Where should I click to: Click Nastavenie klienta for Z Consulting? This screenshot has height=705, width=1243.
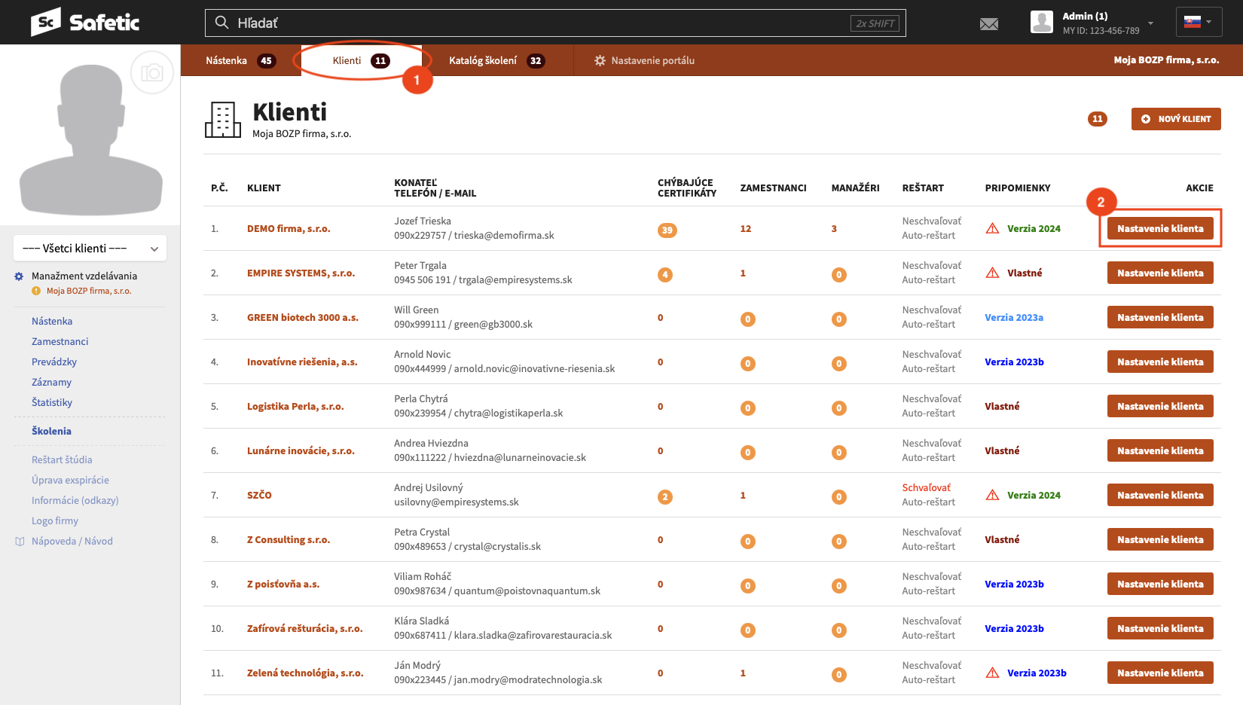(x=1160, y=539)
